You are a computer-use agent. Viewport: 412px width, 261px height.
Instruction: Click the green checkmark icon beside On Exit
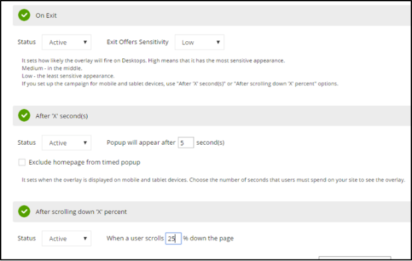[24, 15]
